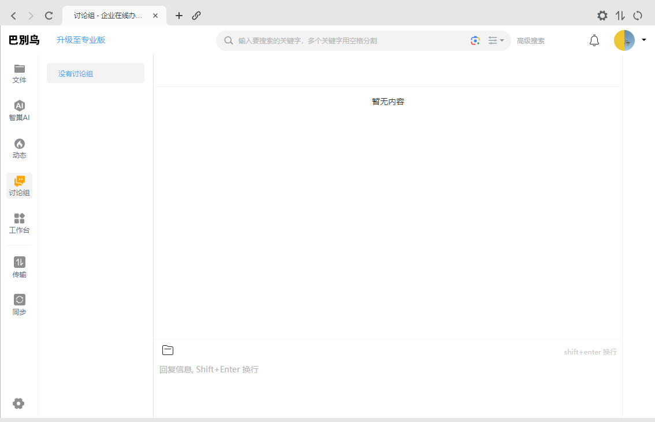
Task: Click the search magnifier icon
Action: point(229,40)
